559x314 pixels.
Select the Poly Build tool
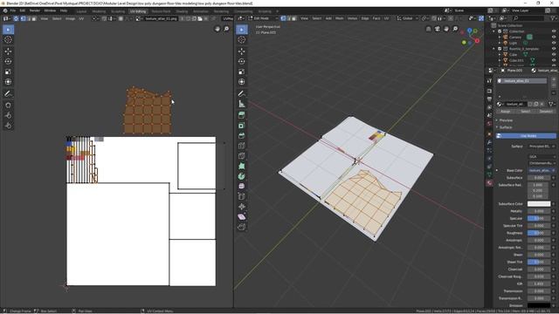click(x=242, y=166)
